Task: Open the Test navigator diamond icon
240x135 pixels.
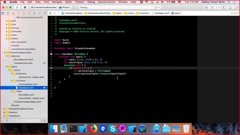Action: tap(29, 13)
